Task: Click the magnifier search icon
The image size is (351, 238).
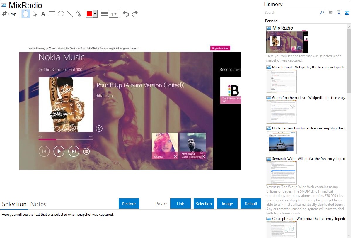Action: 322,13
